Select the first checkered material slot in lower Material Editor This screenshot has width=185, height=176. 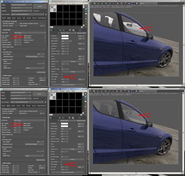[x=53, y=96]
